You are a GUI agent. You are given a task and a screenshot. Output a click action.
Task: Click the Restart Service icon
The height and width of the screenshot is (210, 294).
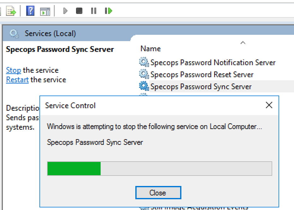coord(109,11)
